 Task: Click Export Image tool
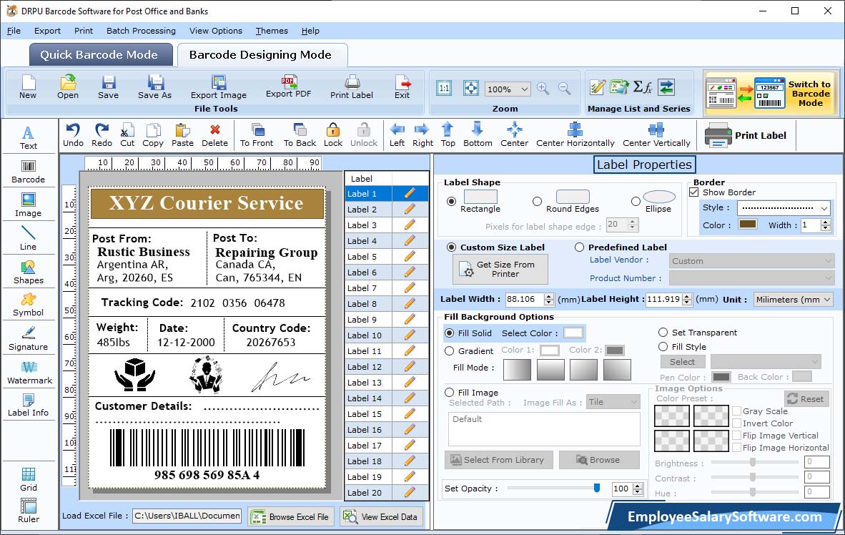(218, 87)
